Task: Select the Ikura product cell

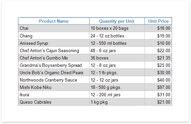Action: tap(54, 95)
